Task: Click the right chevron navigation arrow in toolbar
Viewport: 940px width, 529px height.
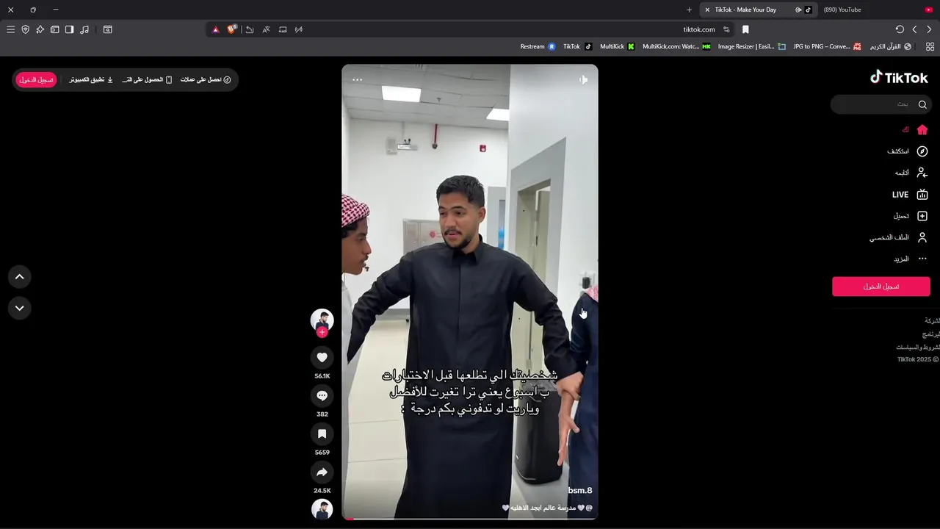Action: click(x=929, y=29)
